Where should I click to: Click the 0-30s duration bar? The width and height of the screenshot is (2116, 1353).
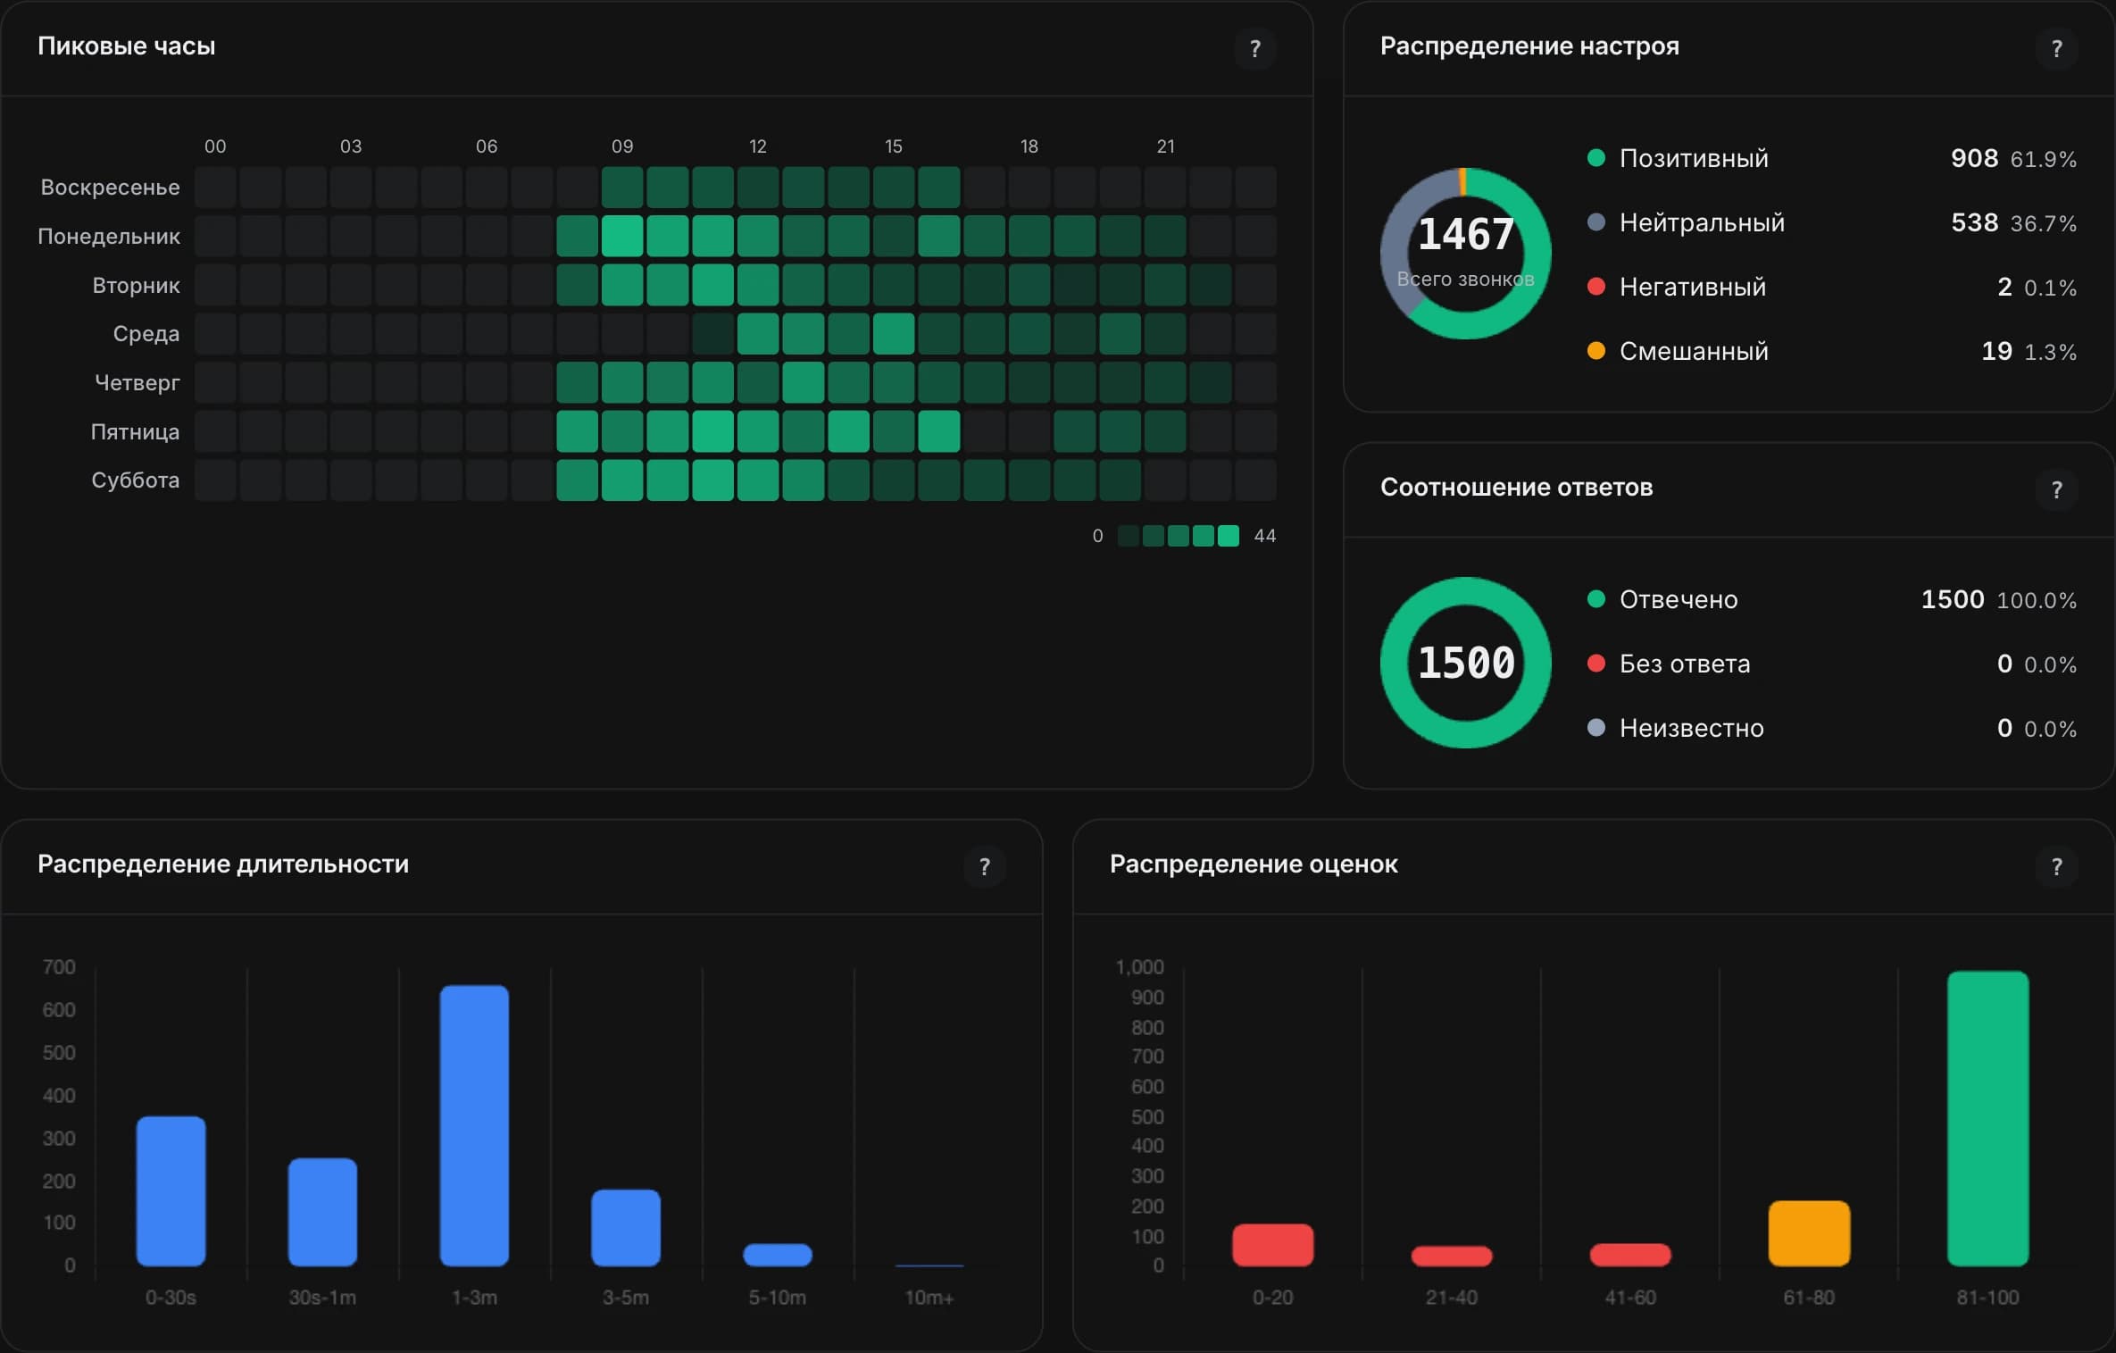pyautogui.click(x=171, y=1191)
